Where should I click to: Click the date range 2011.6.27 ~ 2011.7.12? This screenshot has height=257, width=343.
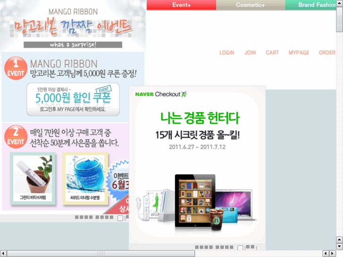[x=197, y=147]
